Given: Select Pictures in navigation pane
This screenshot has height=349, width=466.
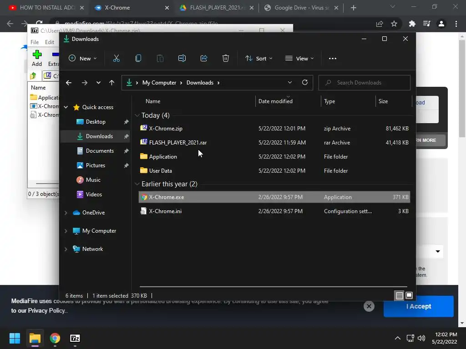Looking at the screenshot, I should pyautogui.click(x=95, y=165).
